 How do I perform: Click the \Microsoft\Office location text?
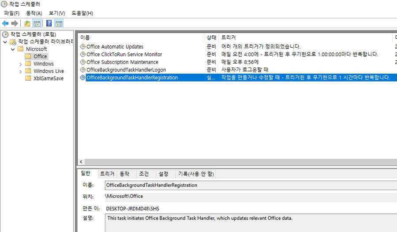click(x=124, y=196)
